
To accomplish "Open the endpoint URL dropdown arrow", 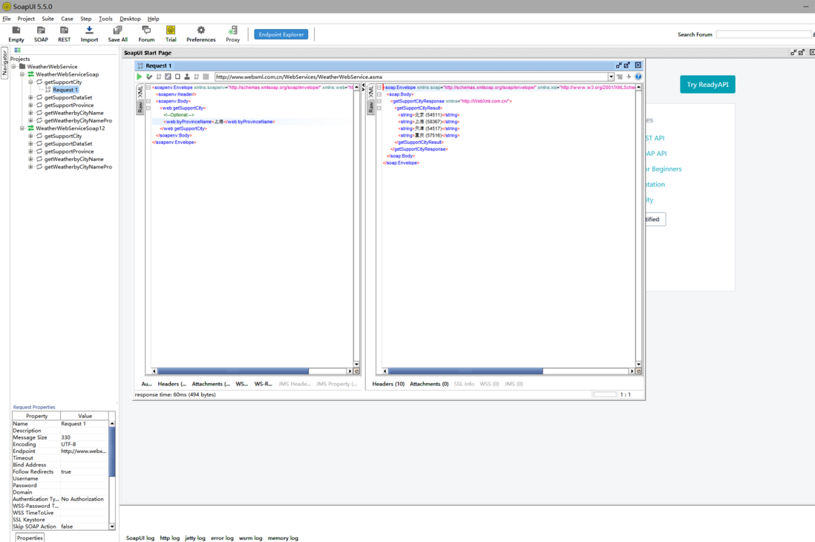I will tap(611, 76).
